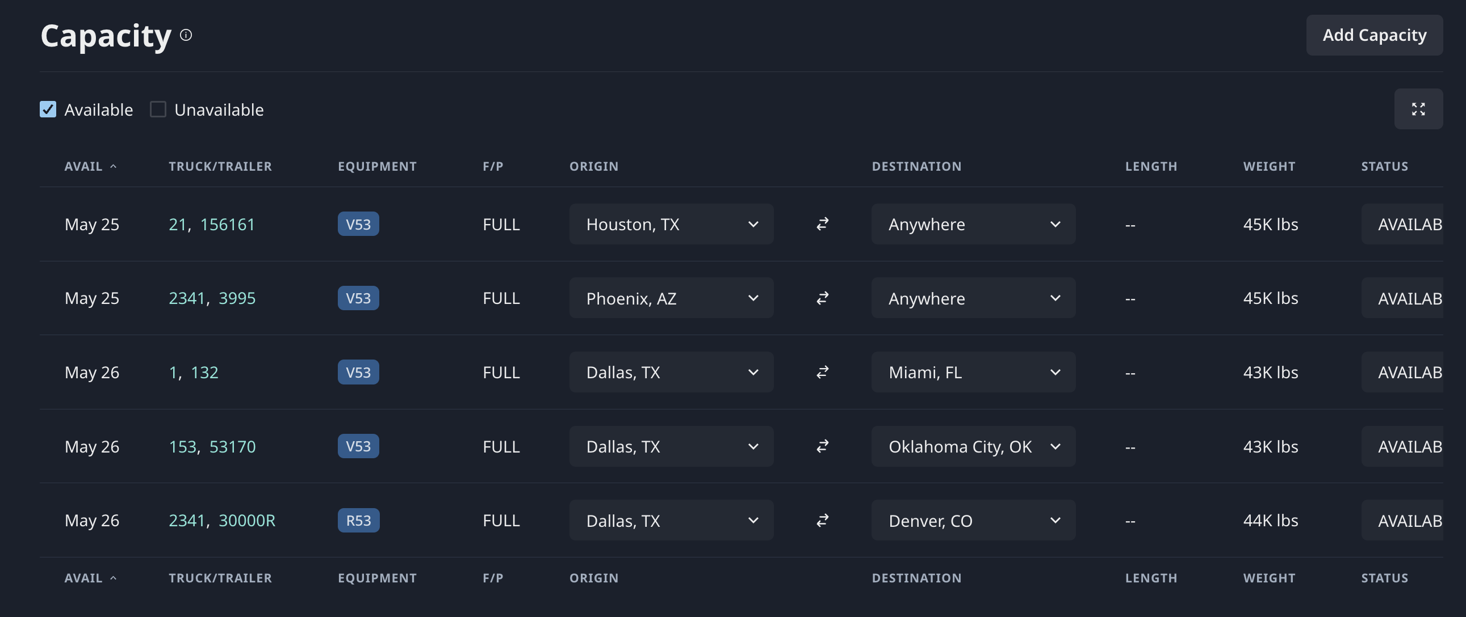Swap locations on the Oklahoma City row
This screenshot has width=1466, height=617.
[x=822, y=446]
